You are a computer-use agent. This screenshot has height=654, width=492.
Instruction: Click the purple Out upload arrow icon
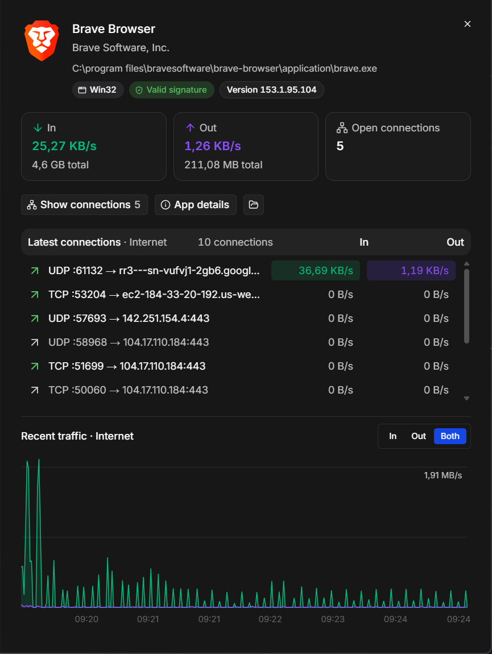pyautogui.click(x=191, y=127)
